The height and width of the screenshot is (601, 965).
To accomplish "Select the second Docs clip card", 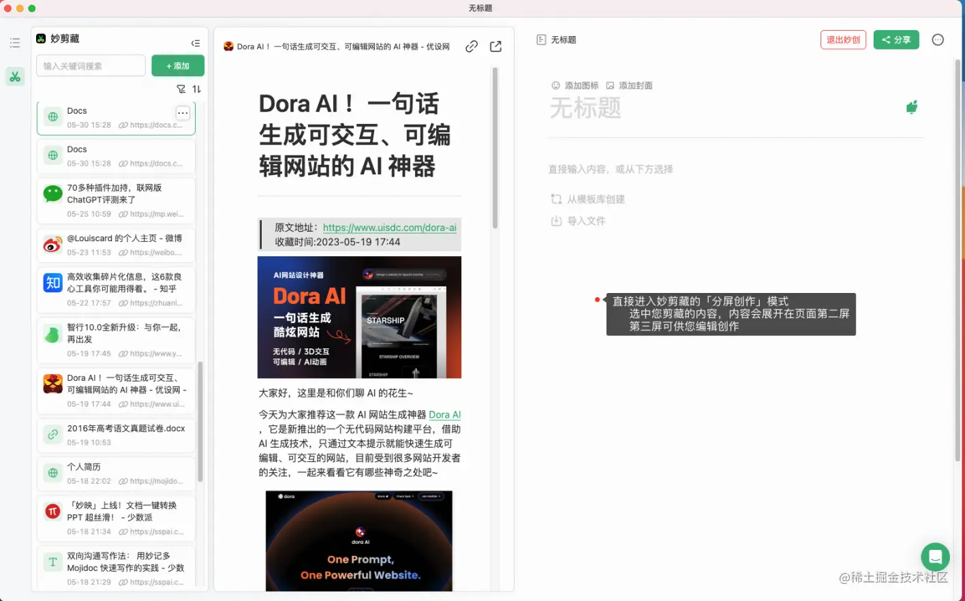I will (116, 157).
